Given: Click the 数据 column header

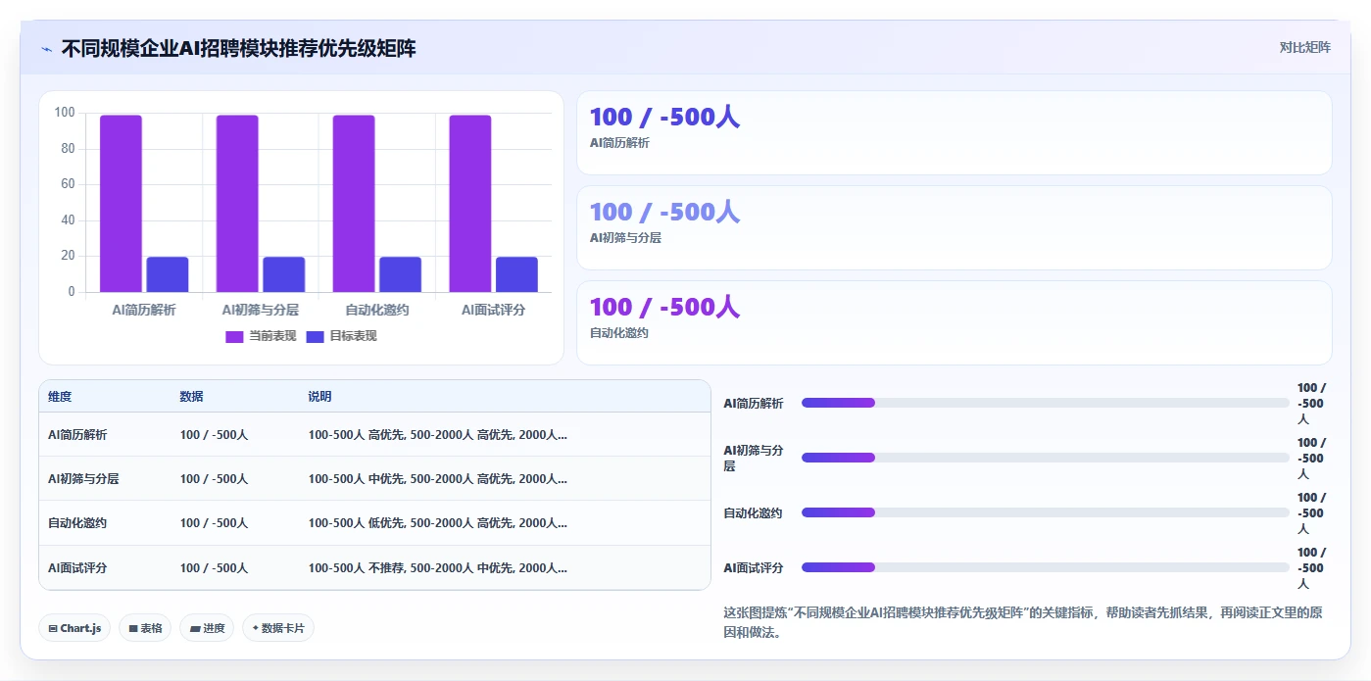Looking at the screenshot, I should click(191, 397).
